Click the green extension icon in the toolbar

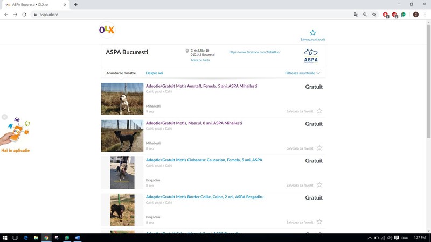(403, 15)
